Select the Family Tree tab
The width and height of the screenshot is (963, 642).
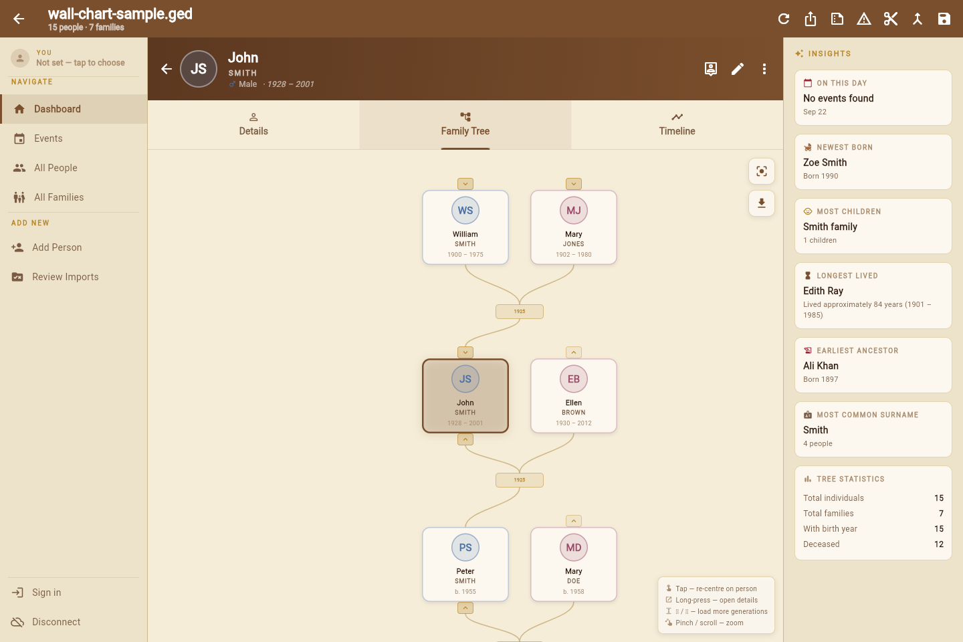pyautogui.click(x=465, y=125)
